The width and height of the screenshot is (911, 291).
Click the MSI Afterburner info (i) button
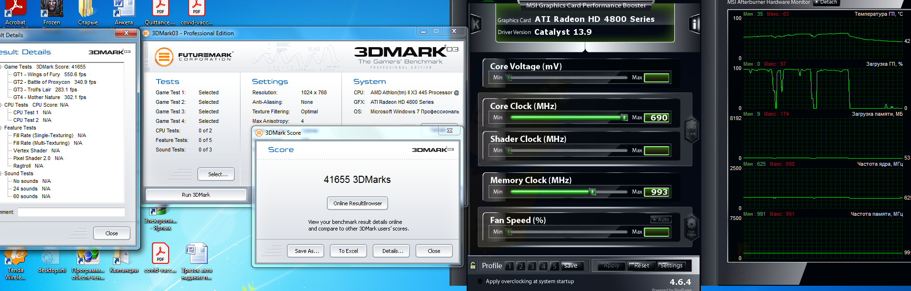(695, 24)
